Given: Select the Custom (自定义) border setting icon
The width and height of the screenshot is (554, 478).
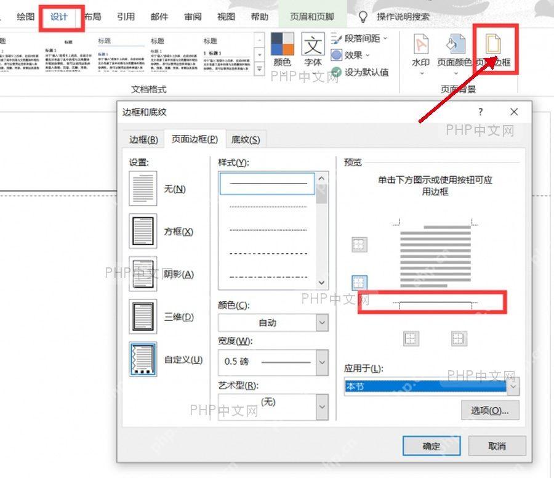Looking at the screenshot, I should (x=143, y=359).
